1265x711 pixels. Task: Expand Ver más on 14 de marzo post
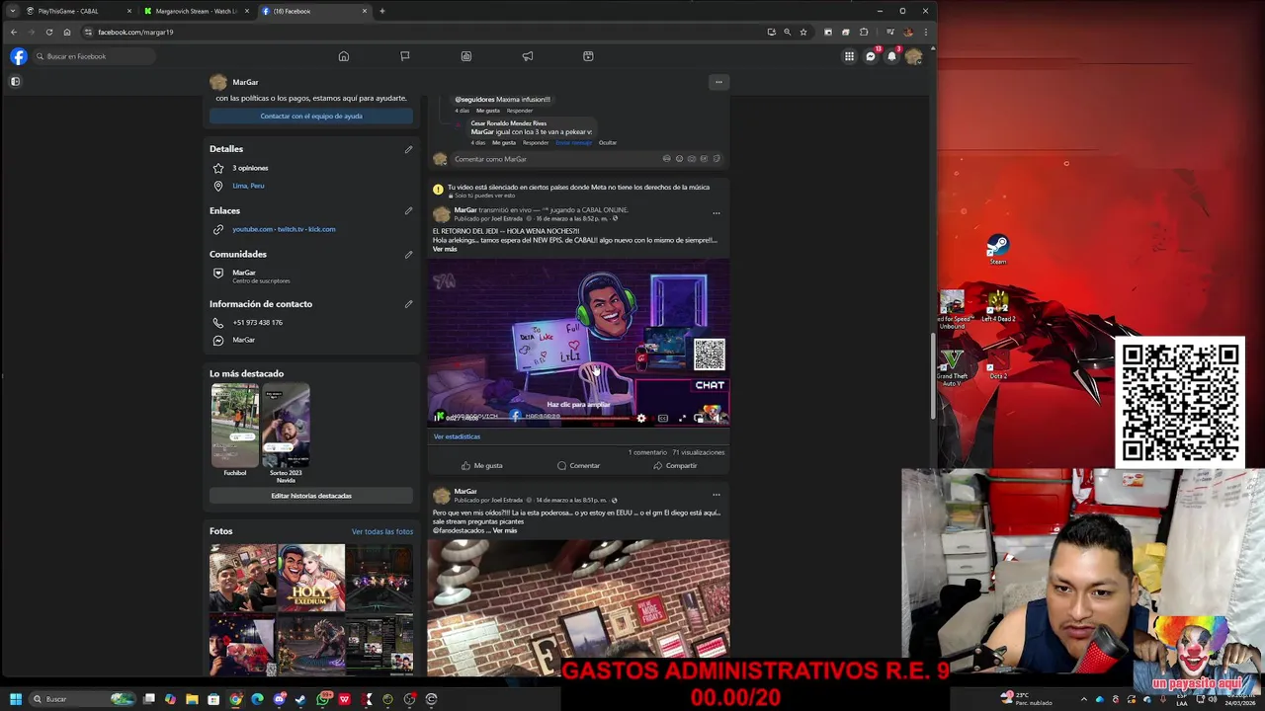pos(505,530)
